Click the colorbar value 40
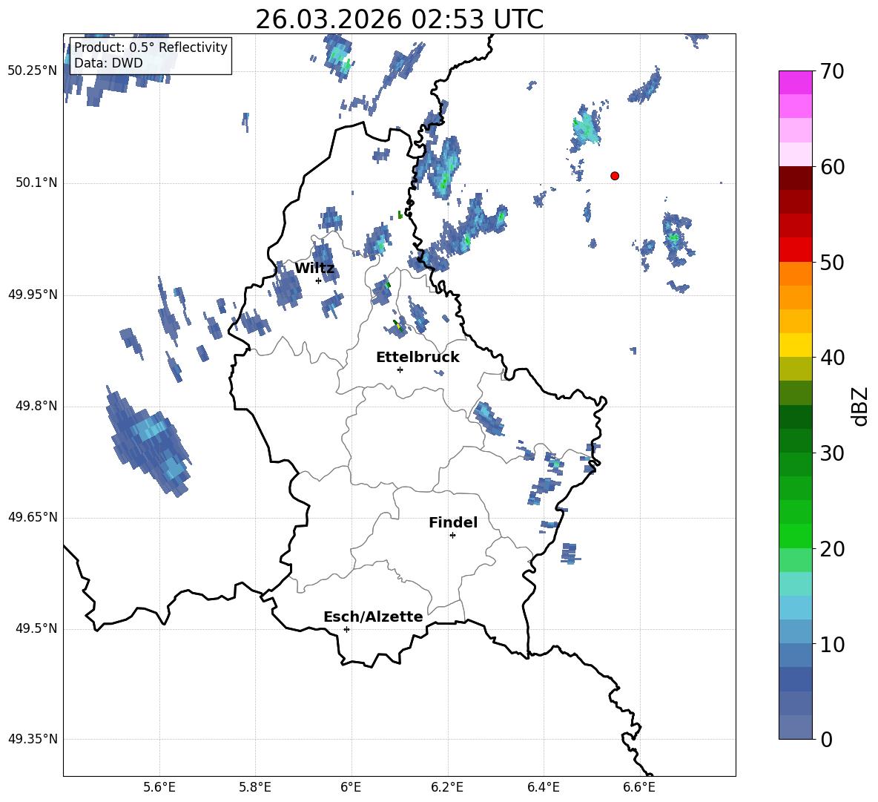The width and height of the screenshot is (878, 802). (x=833, y=358)
